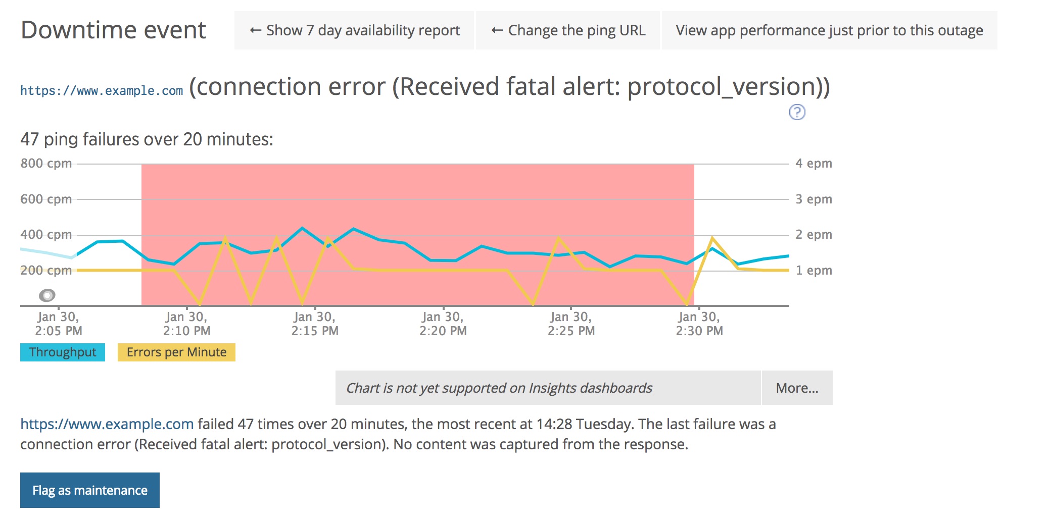Screen dimensions: 1051x525
Task: Click the gray circle marker on the chart
Action: [47, 295]
